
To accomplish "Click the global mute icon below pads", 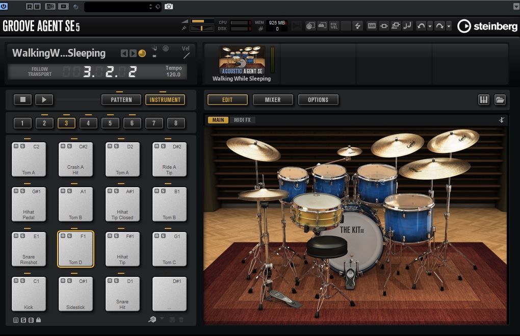I will point(16,320).
